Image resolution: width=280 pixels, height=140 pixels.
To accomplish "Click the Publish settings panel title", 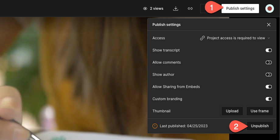I will tap(166, 25).
